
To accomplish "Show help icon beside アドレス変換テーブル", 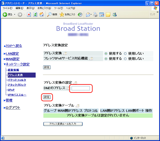I will (78, 106).
